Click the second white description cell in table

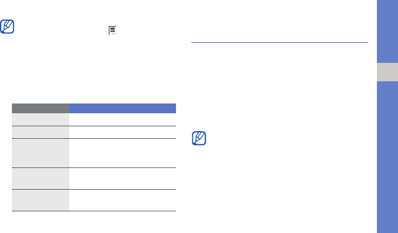122,132
